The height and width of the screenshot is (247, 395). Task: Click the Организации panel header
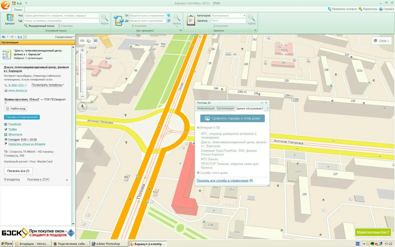38,42
